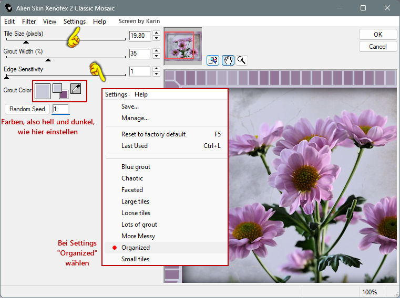
Task: Decrease Grout Width with down arrow
Action: coord(157,56)
